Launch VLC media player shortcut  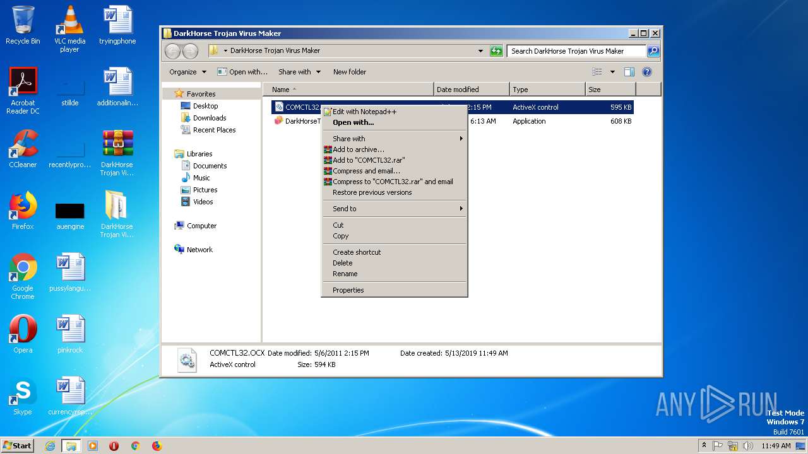click(x=70, y=29)
